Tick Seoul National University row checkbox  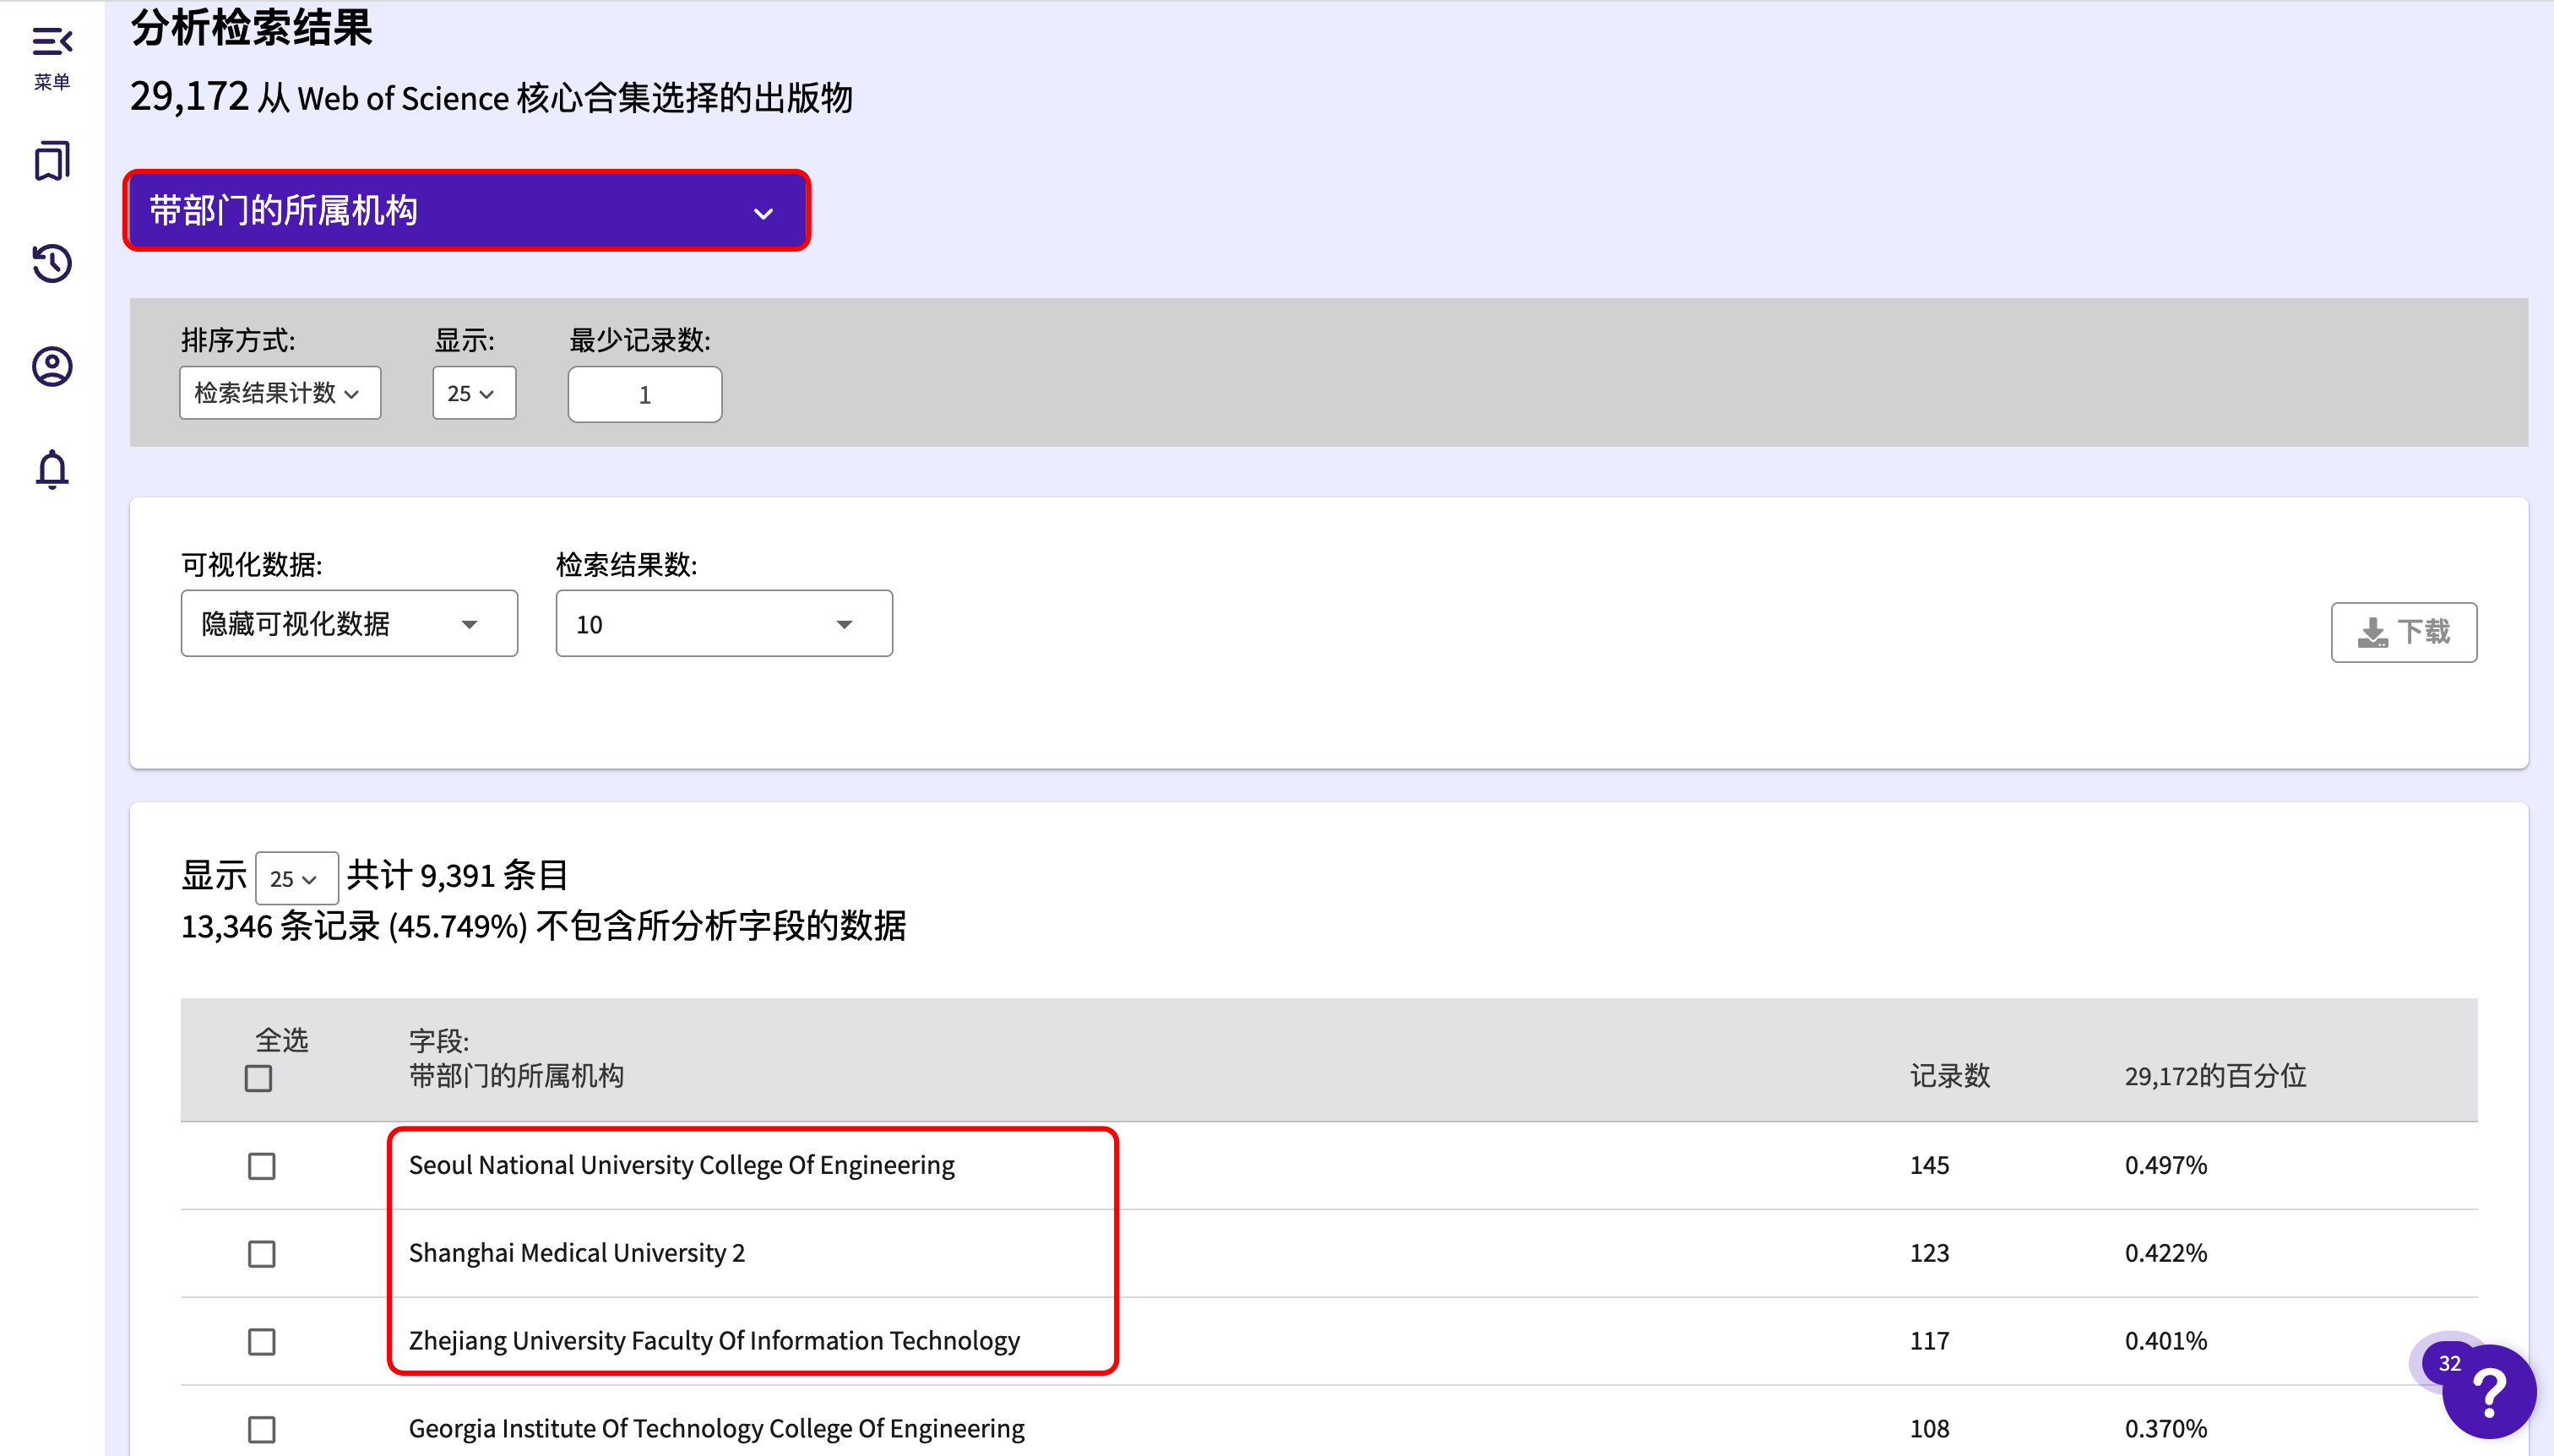tap(262, 1166)
